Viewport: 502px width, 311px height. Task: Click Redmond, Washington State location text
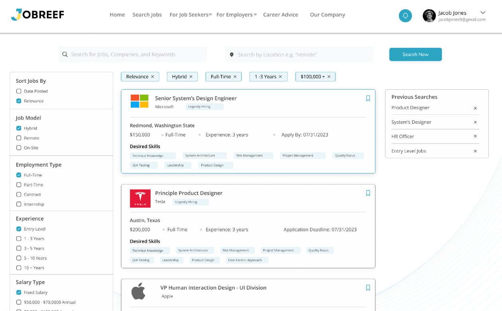click(162, 125)
